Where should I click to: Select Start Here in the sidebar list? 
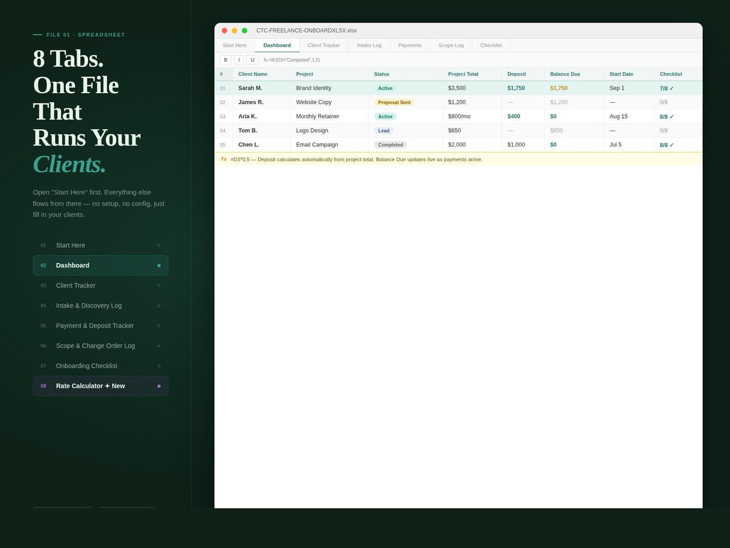[x=100, y=245]
